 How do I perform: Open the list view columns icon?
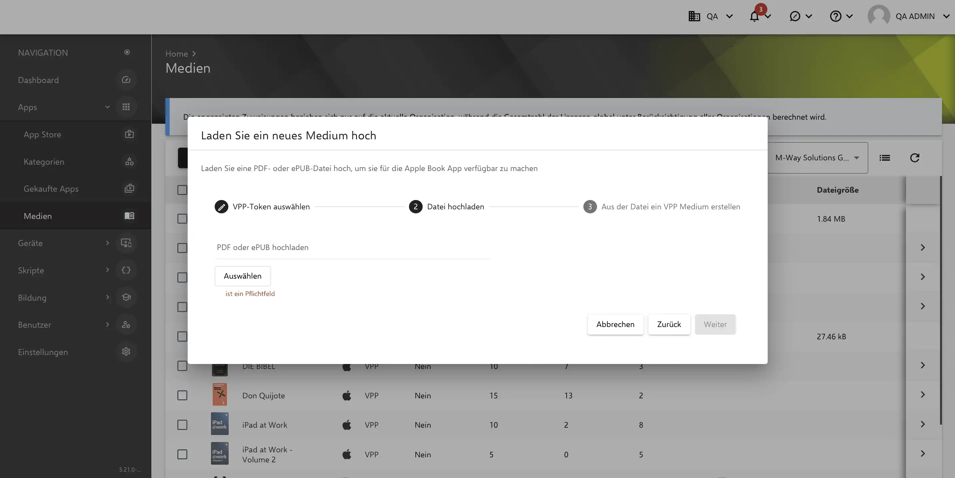click(885, 158)
